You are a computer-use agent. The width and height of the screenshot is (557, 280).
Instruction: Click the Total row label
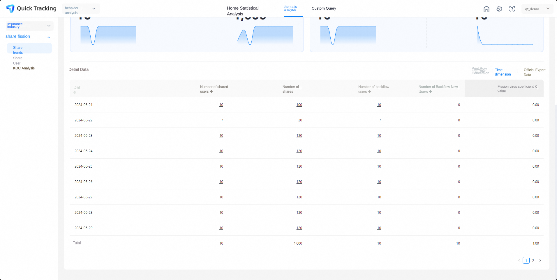tap(77, 243)
